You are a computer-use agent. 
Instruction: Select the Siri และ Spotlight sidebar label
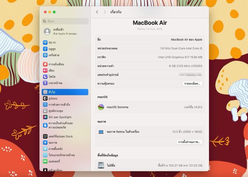click(x=60, y=117)
